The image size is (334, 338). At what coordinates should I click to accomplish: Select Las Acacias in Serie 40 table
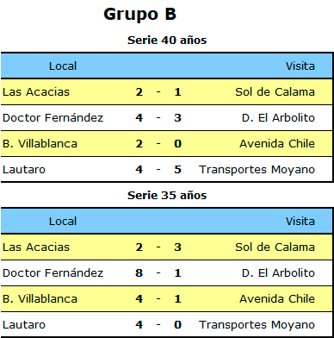[36, 92]
